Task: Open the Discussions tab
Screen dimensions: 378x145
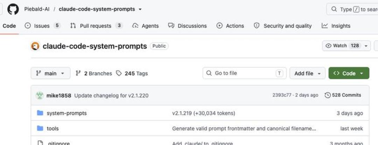Action: pyautogui.click(x=187, y=26)
